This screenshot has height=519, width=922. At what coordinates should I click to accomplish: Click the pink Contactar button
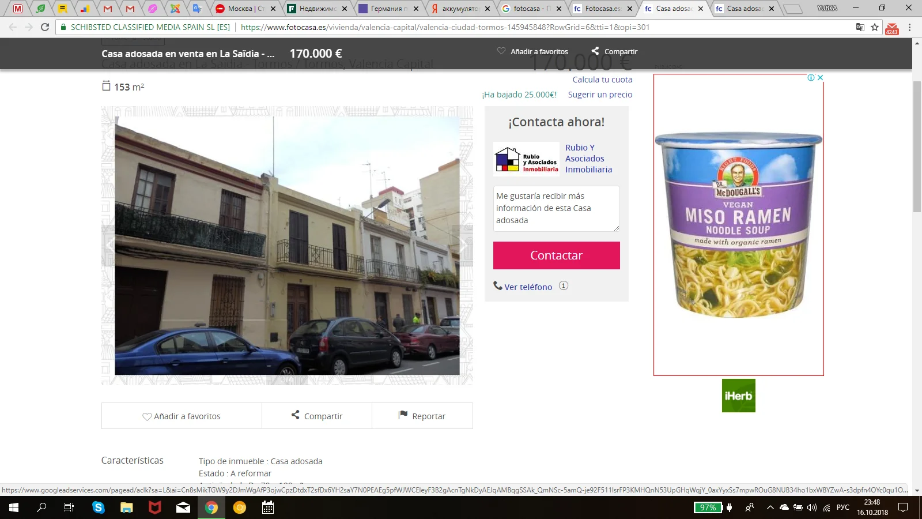[x=557, y=255]
